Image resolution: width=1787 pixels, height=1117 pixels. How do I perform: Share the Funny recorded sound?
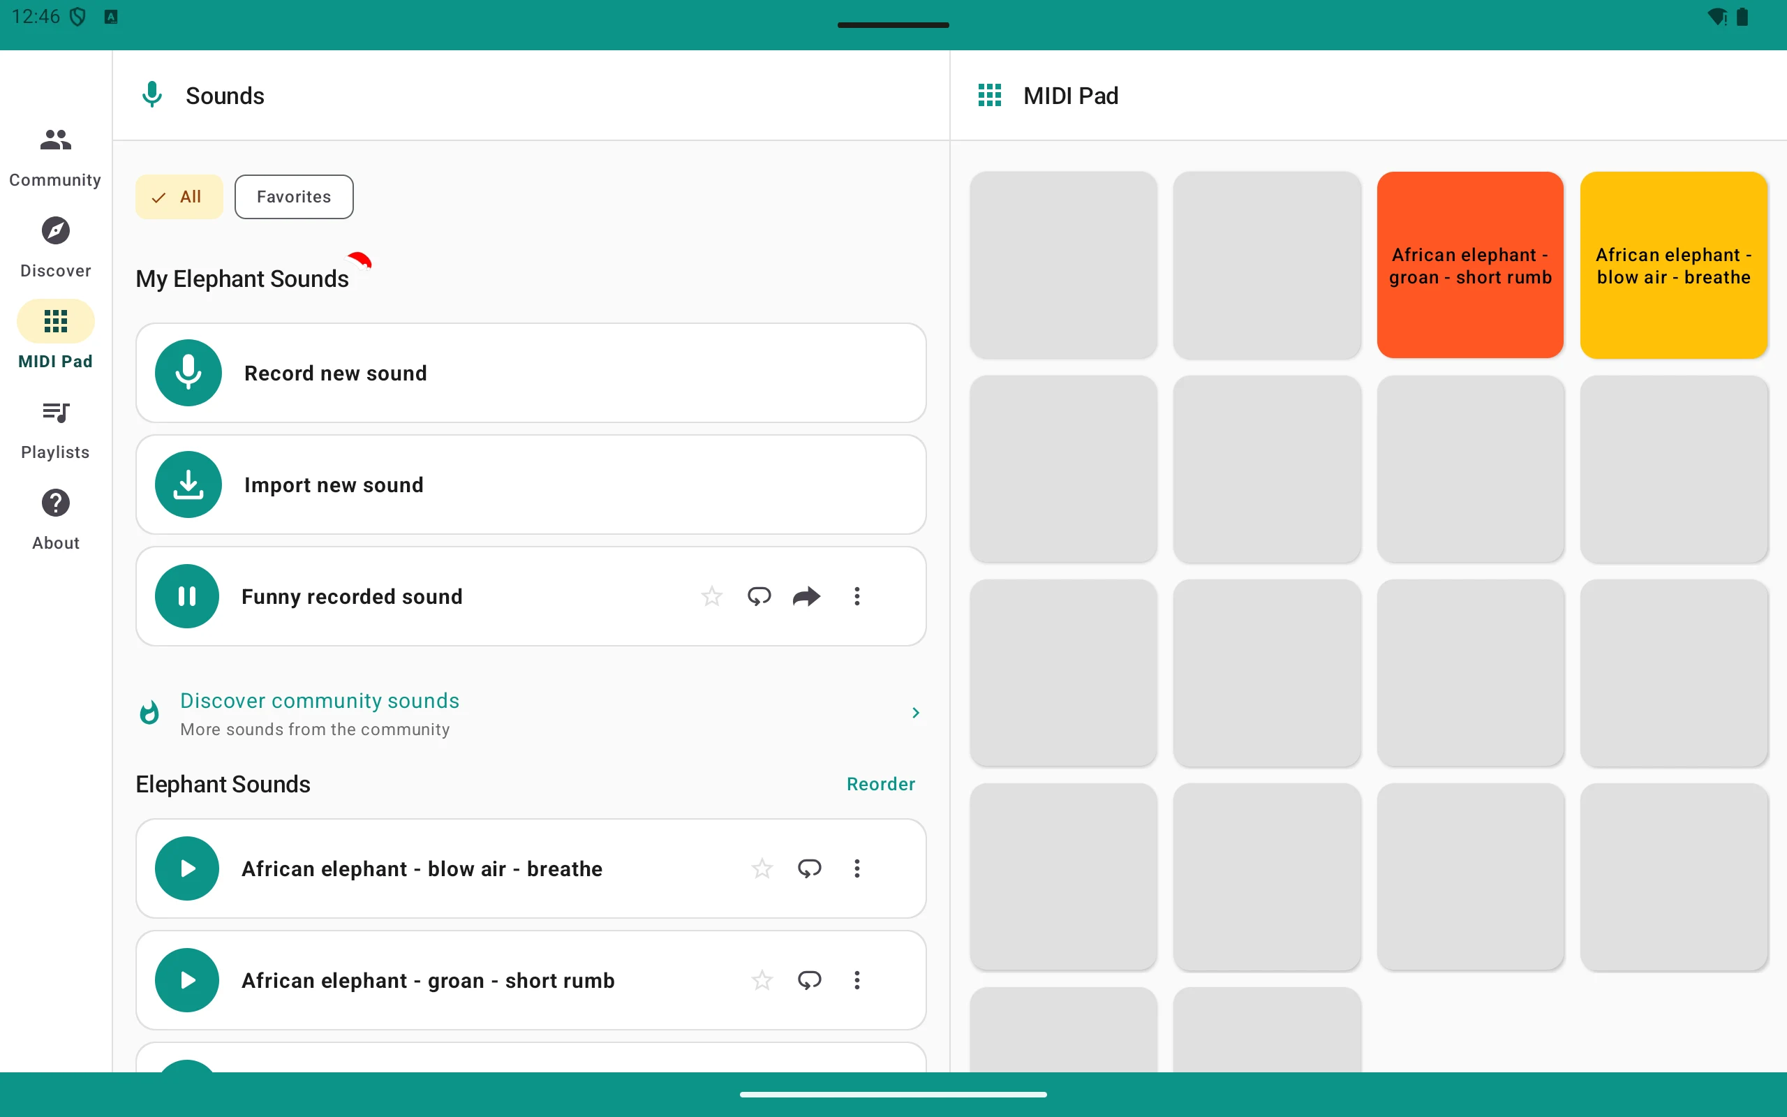tap(806, 596)
